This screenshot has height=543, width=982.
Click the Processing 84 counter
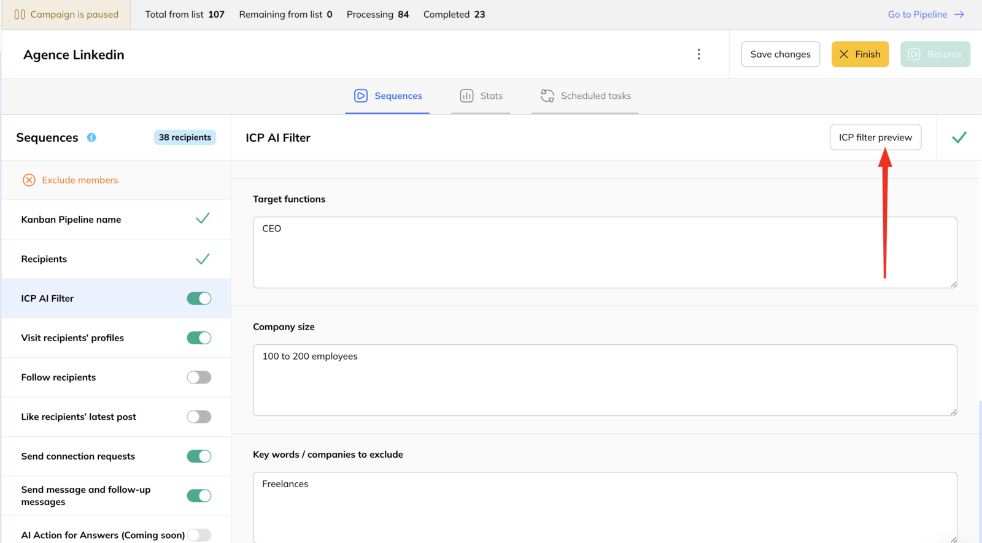click(377, 14)
